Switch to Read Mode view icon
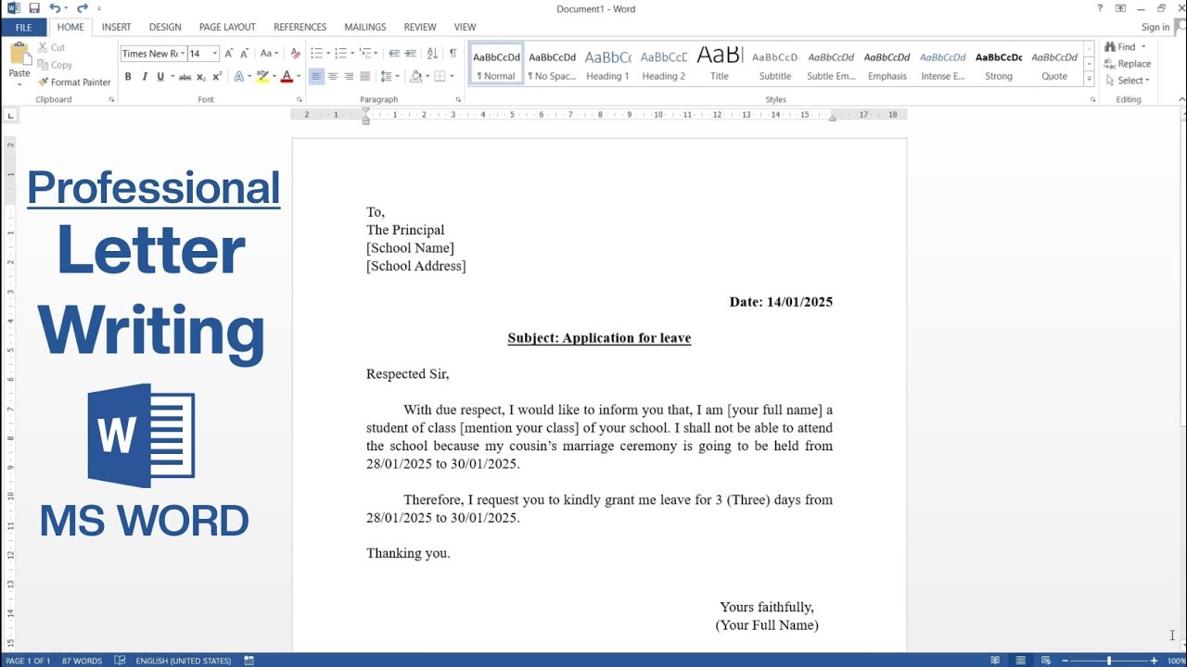This screenshot has height=667, width=1187. (x=995, y=661)
